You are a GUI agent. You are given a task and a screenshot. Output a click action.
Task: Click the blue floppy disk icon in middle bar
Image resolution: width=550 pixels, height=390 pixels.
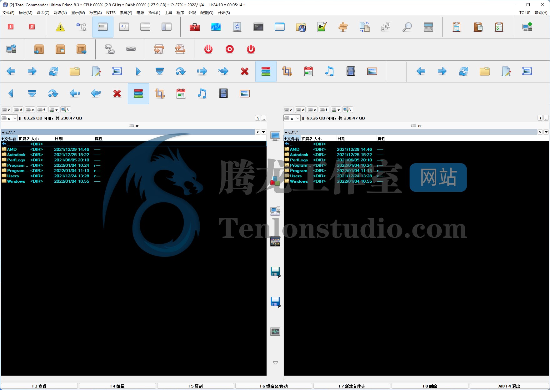[x=275, y=301]
